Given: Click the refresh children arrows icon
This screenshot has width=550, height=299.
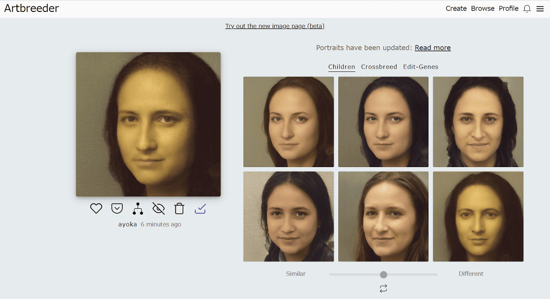Looking at the screenshot, I should 383,288.
